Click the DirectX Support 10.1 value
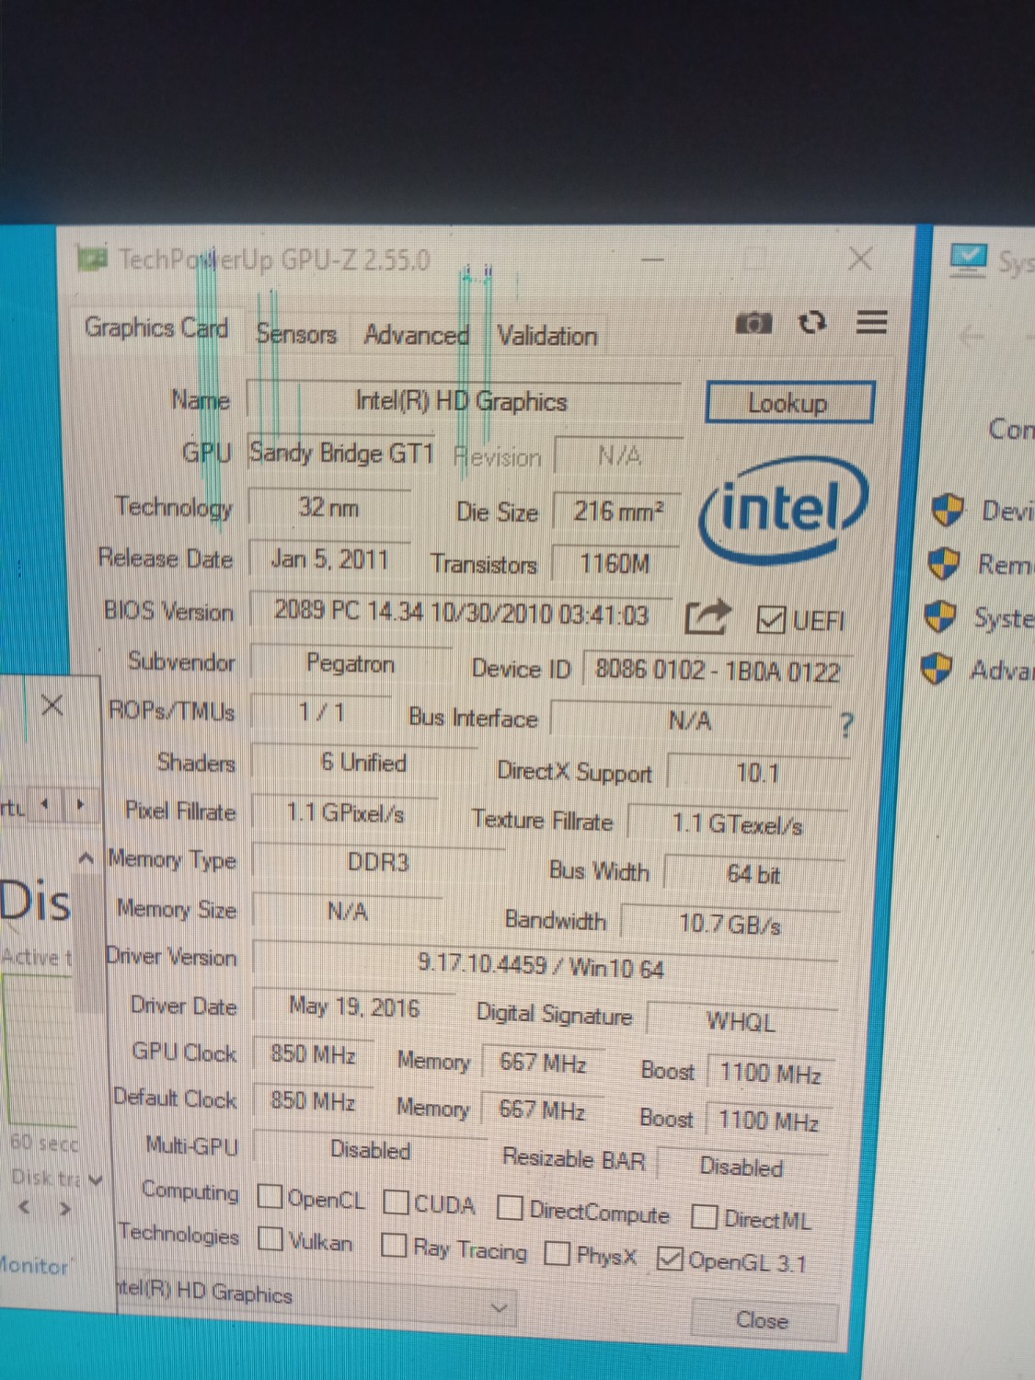Image resolution: width=1035 pixels, height=1380 pixels. (x=758, y=773)
